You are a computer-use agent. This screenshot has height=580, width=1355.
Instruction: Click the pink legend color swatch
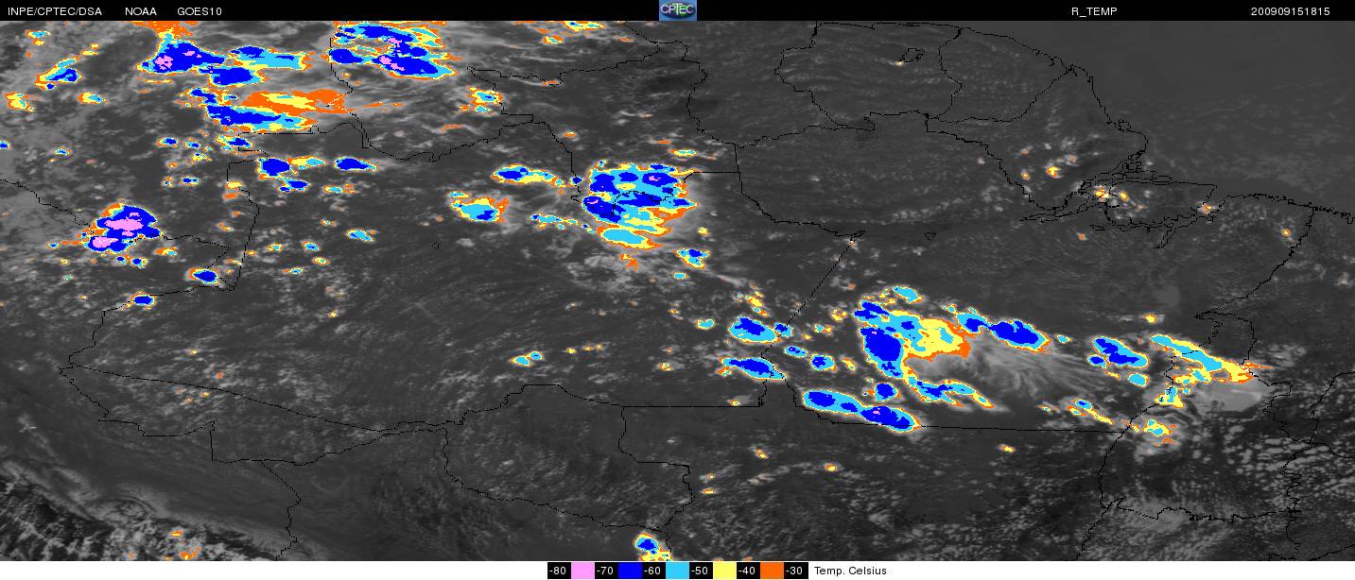click(x=583, y=571)
